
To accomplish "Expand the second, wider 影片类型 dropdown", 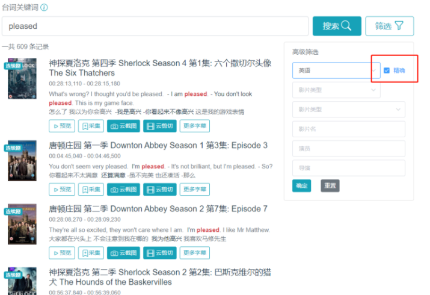I will point(348,110).
